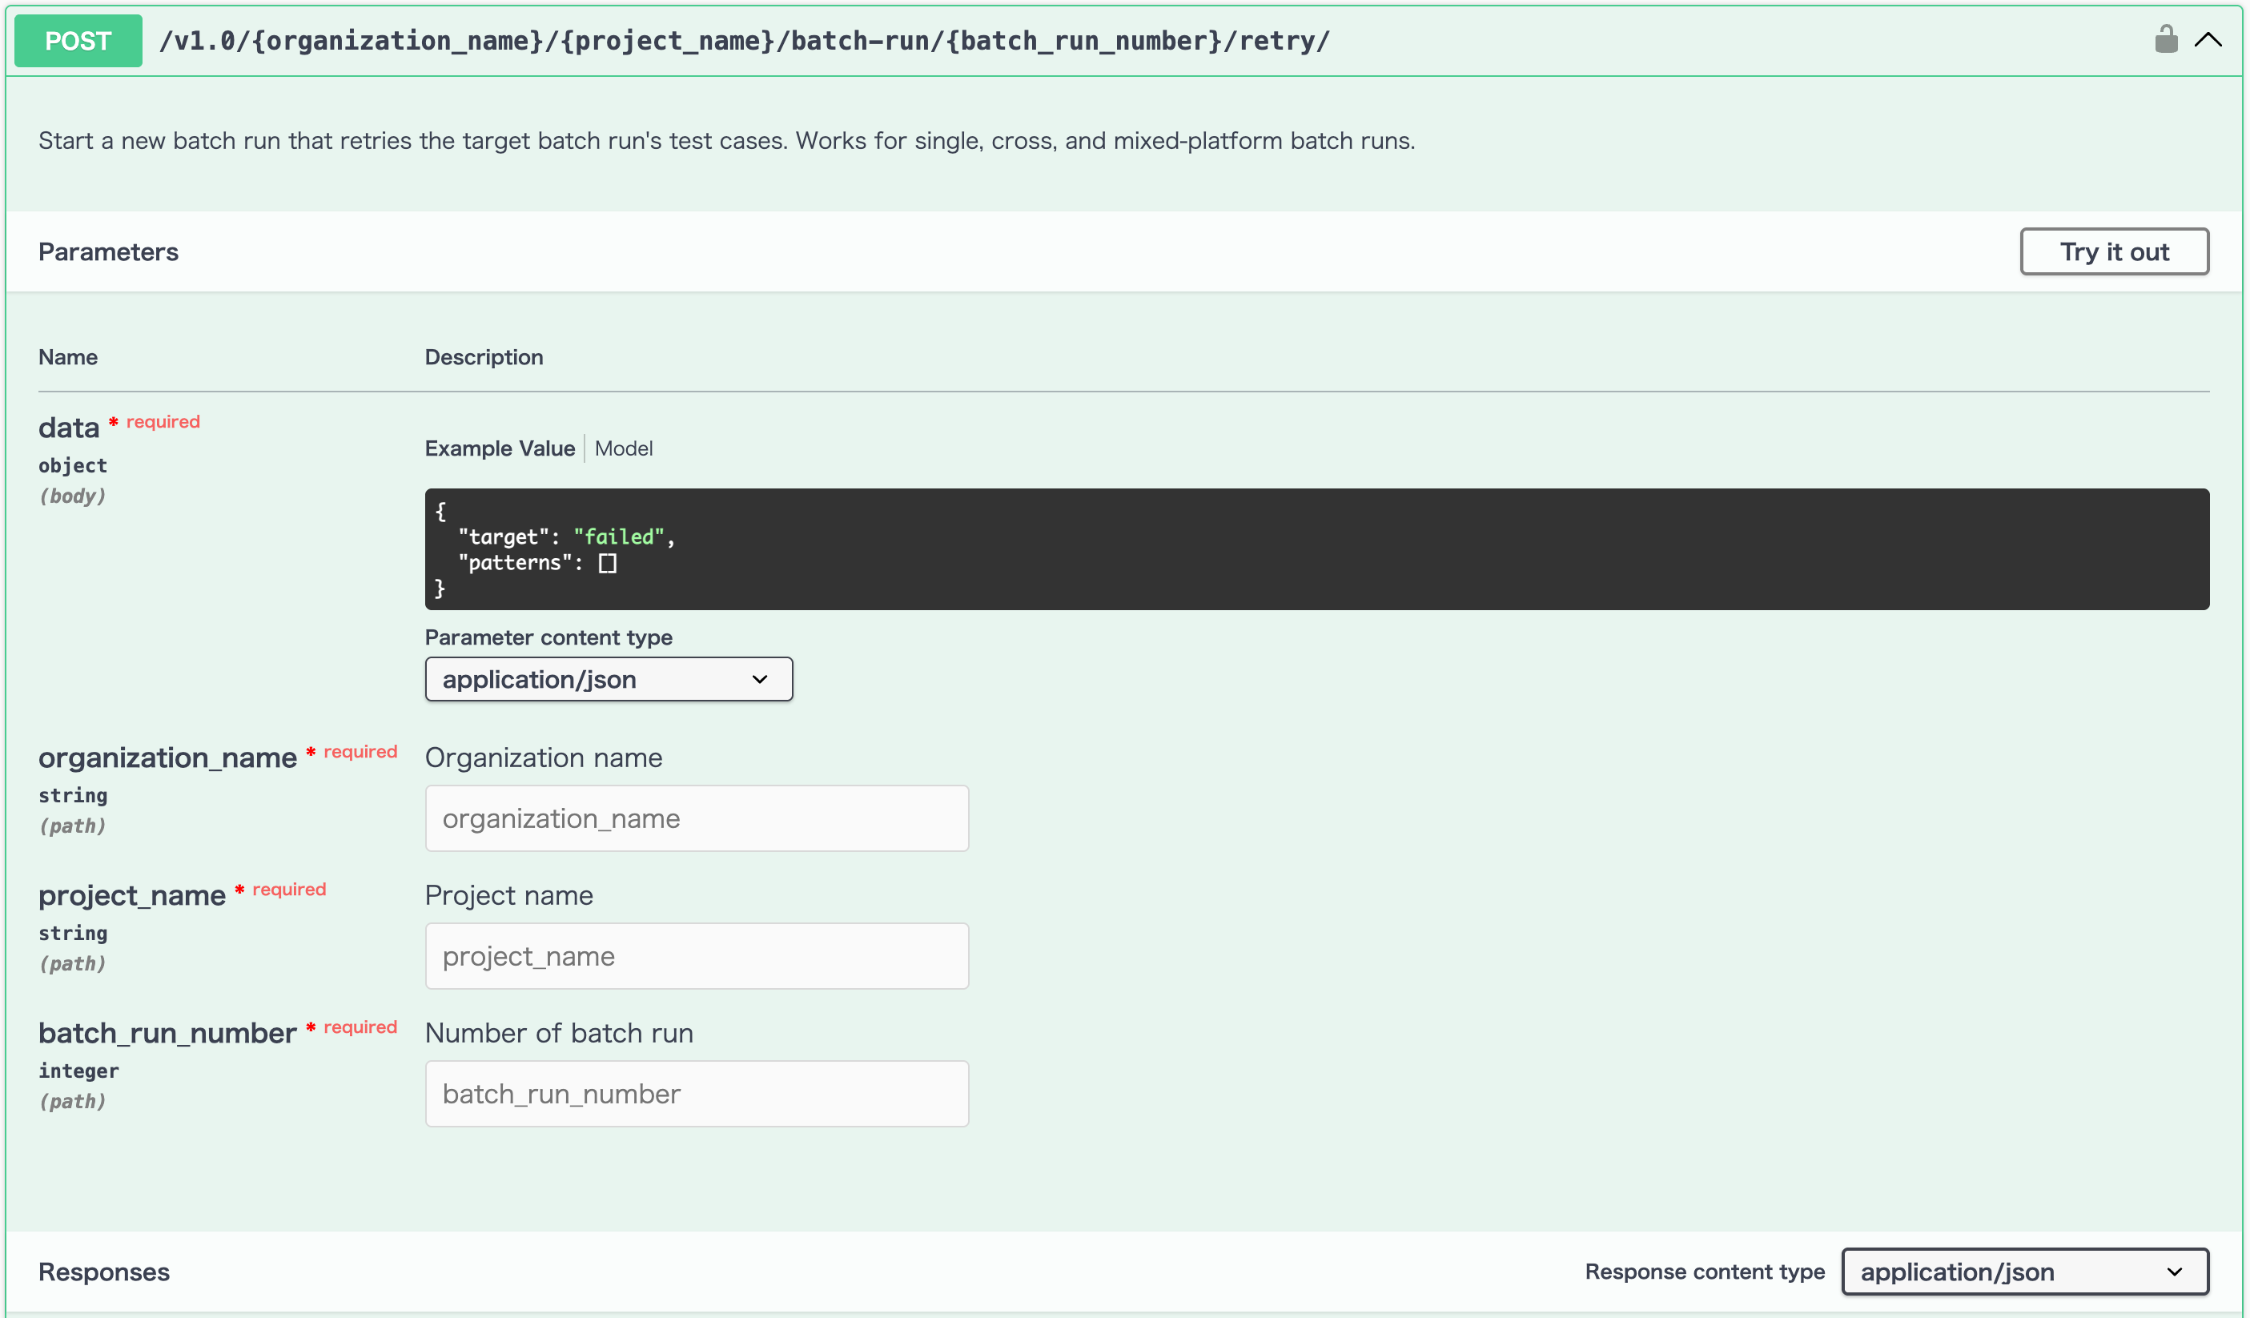The width and height of the screenshot is (2250, 1318).
Task: Open the Parameter content type dropdown
Action: 609,680
